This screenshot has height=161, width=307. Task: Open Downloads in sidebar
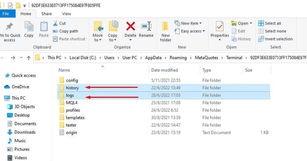click(21, 132)
